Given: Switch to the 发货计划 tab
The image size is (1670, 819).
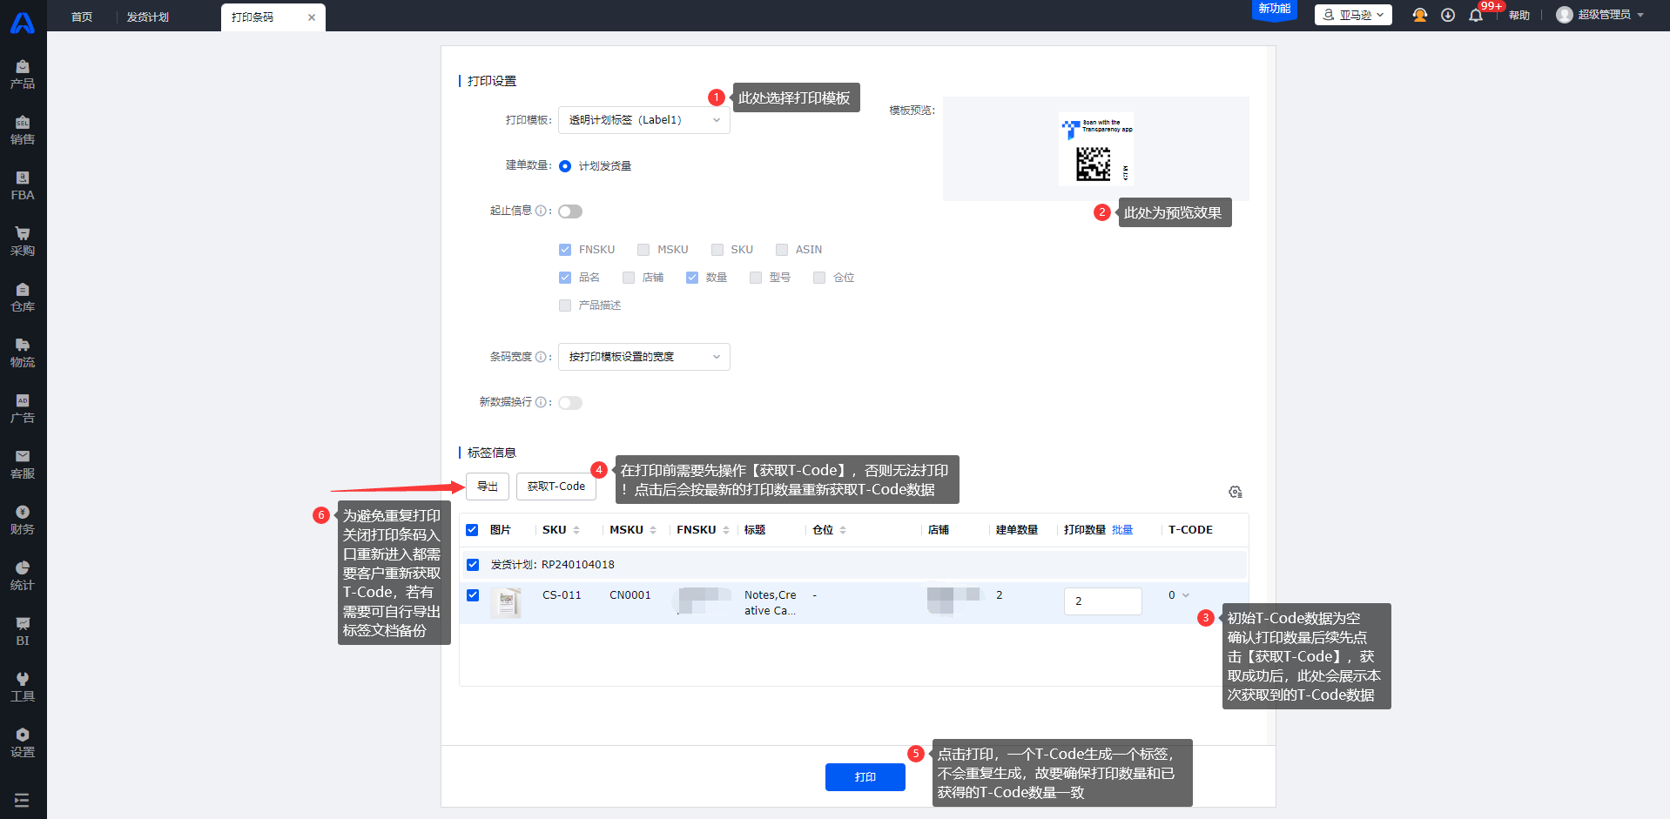Looking at the screenshot, I should [x=148, y=17].
